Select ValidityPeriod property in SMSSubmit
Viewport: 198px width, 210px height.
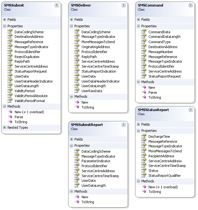click(24, 91)
